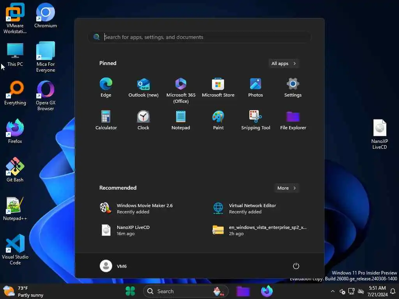
Task: Select Visual Studio Code desktop shortcut
Action: coord(15,250)
